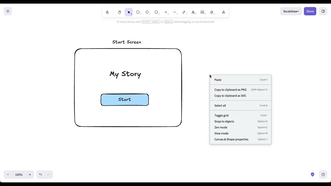This screenshot has height=186, width=331.
Task: Open the encryption shield info
Action: point(313,175)
